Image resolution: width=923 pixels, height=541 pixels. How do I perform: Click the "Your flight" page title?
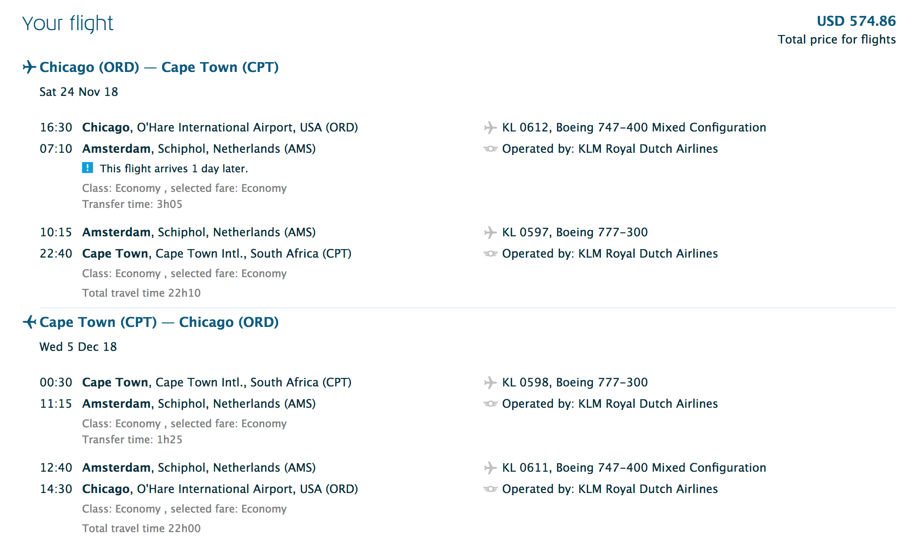[68, 23]
